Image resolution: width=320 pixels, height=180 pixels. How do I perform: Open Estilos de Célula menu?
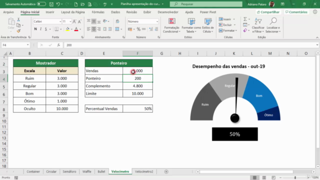[208, 25]
